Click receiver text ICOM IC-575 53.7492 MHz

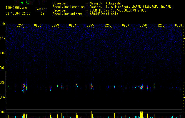point(118,10)
